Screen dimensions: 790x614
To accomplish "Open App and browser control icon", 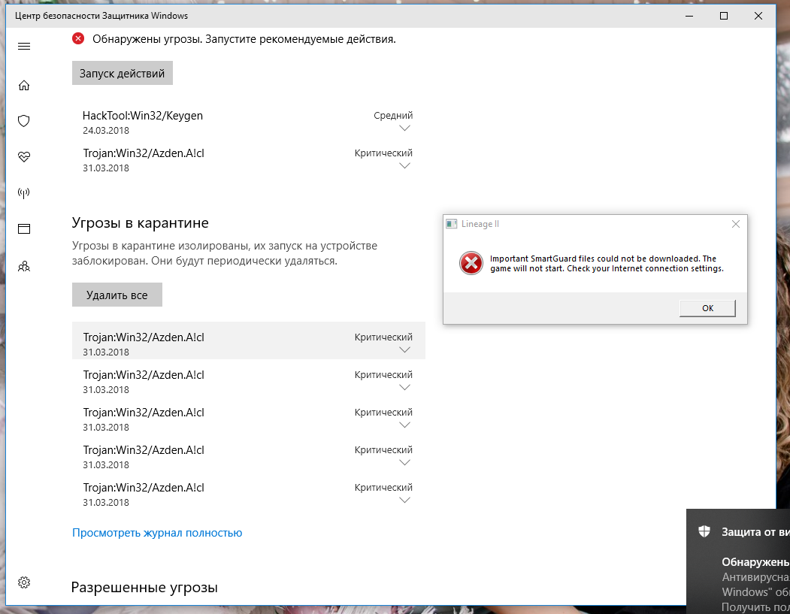I will [24, 229].
